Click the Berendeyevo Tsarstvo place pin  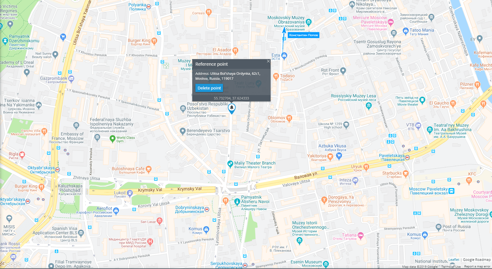pyautogui.click(x=183, y=131)
